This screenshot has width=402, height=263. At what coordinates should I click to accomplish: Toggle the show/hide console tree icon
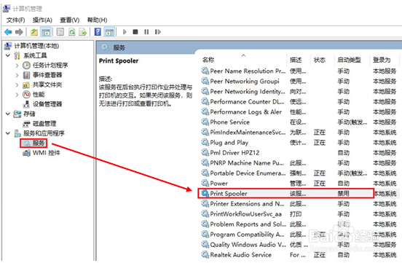46,32
